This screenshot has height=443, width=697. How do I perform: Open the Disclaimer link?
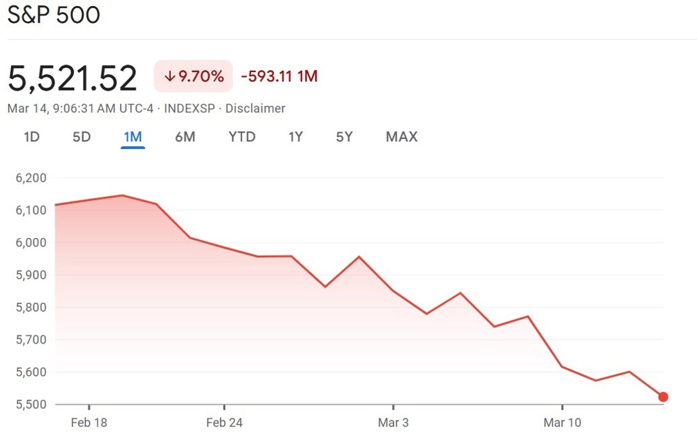coord(255,108)
